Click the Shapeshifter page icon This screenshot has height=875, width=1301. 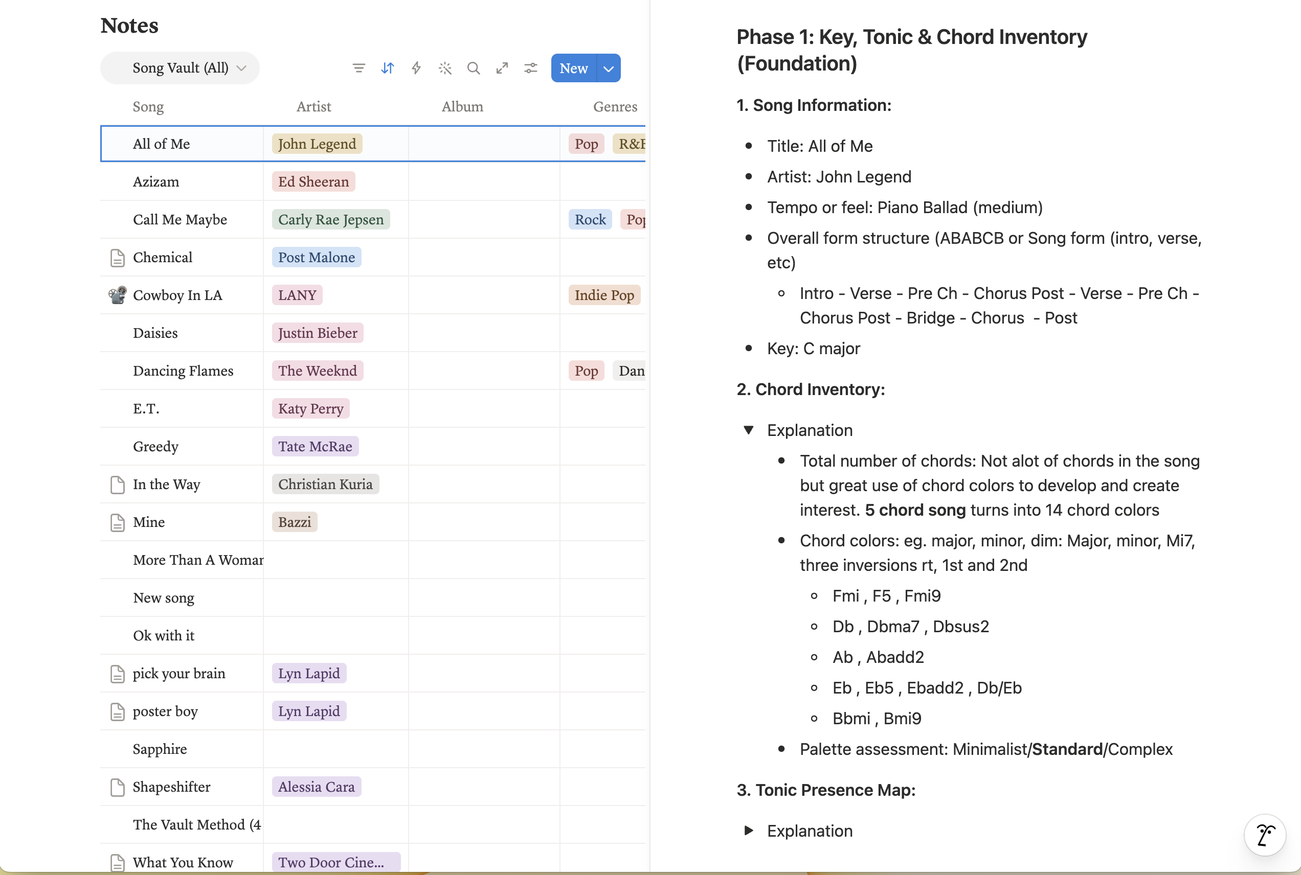pos(117,788)
